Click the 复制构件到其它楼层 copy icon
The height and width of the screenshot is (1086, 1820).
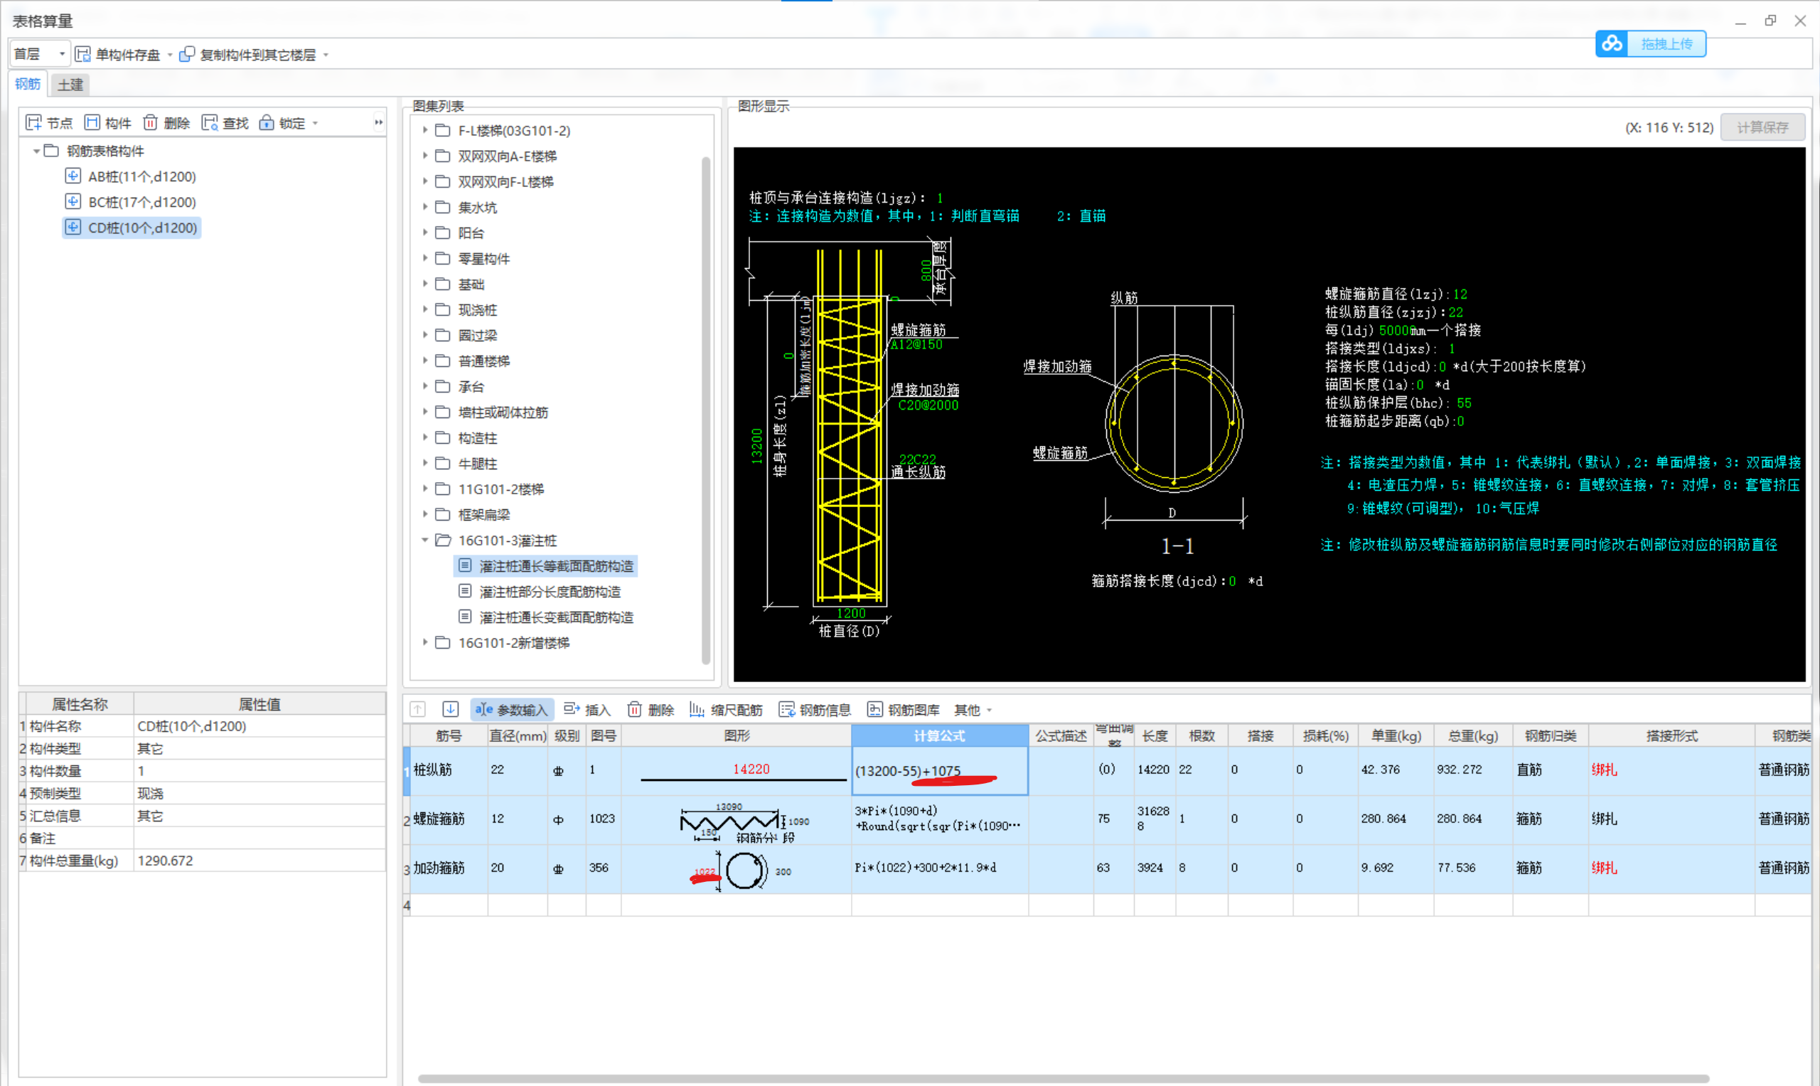tap(186, 54)
